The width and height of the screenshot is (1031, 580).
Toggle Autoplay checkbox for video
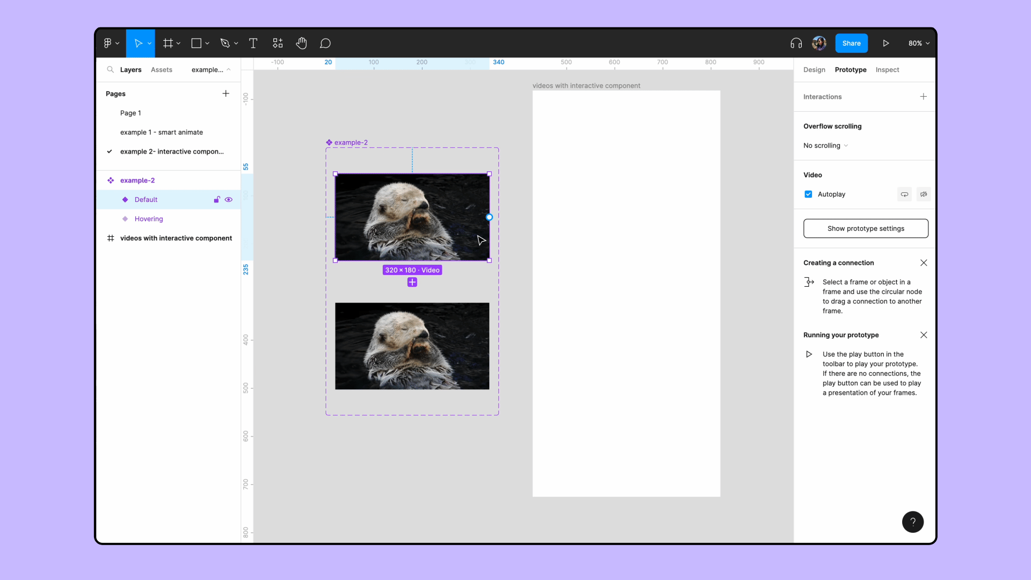[808, 194]
